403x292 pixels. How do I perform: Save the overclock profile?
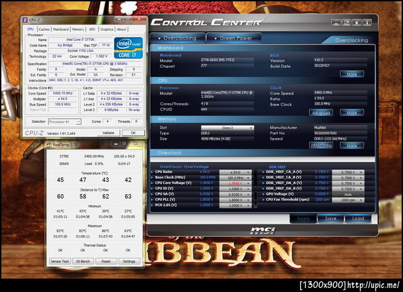[x=330, y=218]
